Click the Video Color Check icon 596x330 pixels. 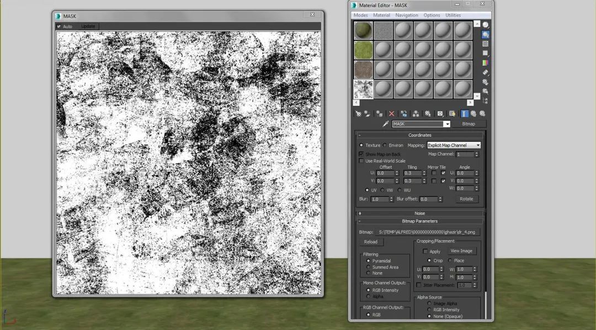click(485, 63)
